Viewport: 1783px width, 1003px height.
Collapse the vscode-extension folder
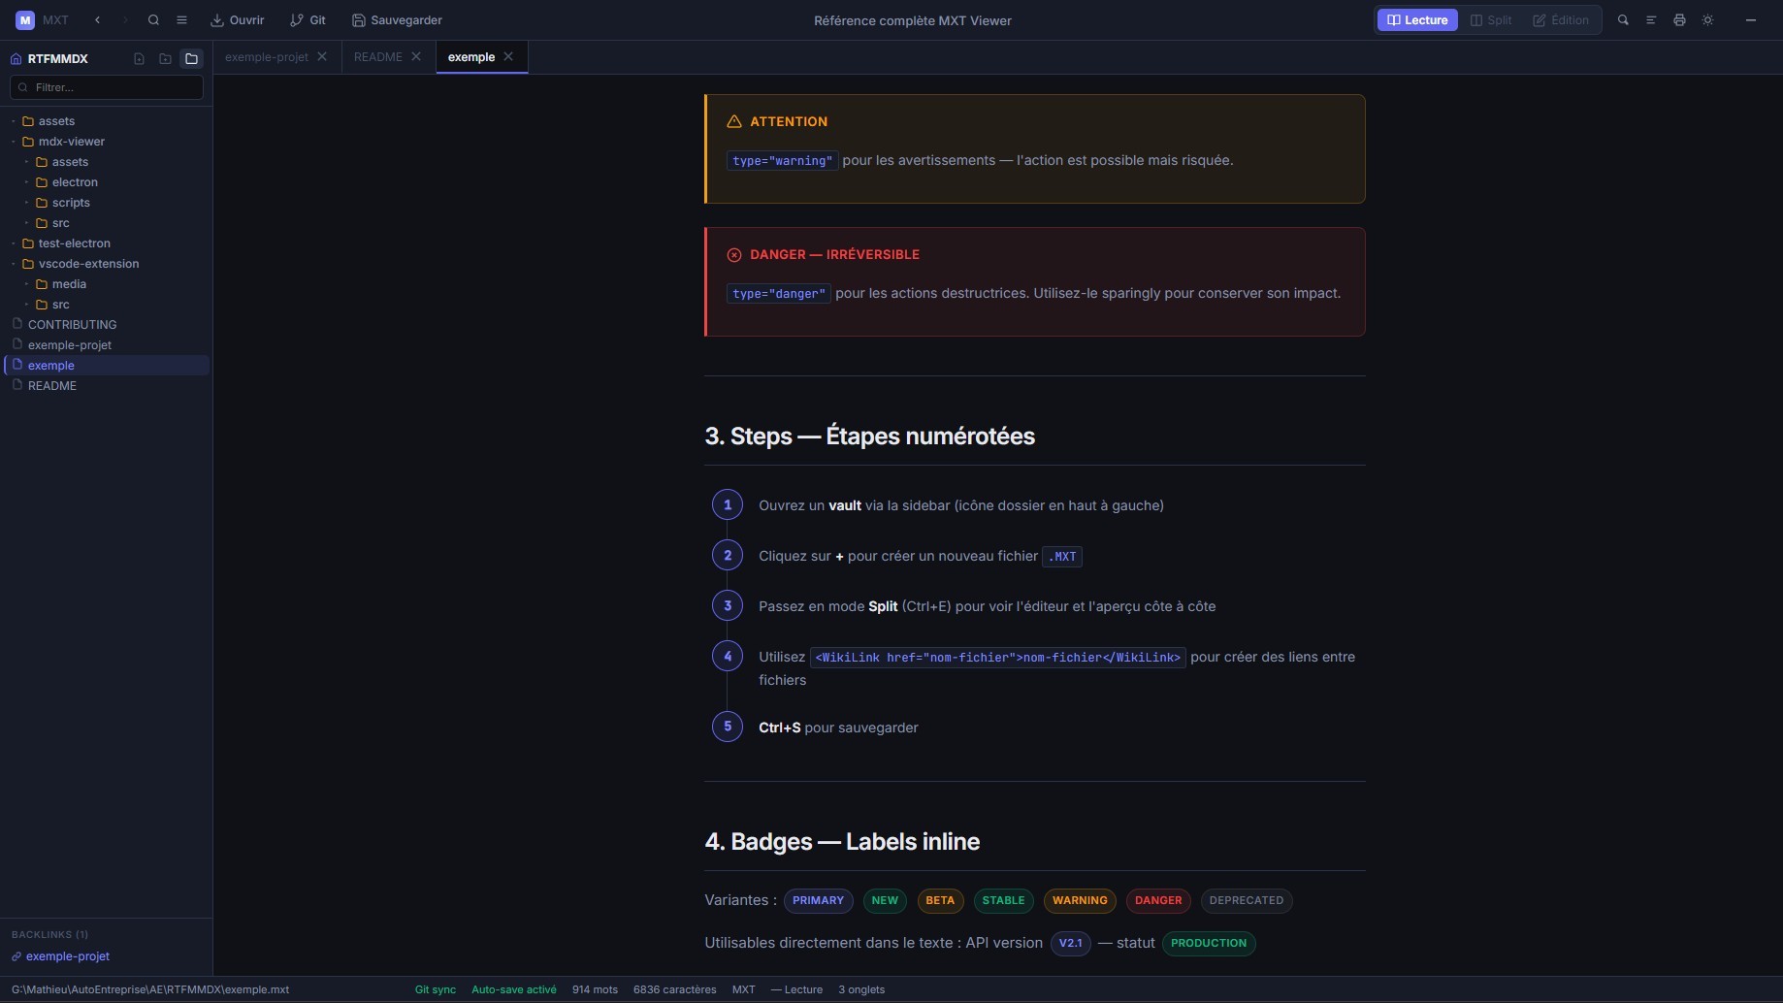(107, 264)
